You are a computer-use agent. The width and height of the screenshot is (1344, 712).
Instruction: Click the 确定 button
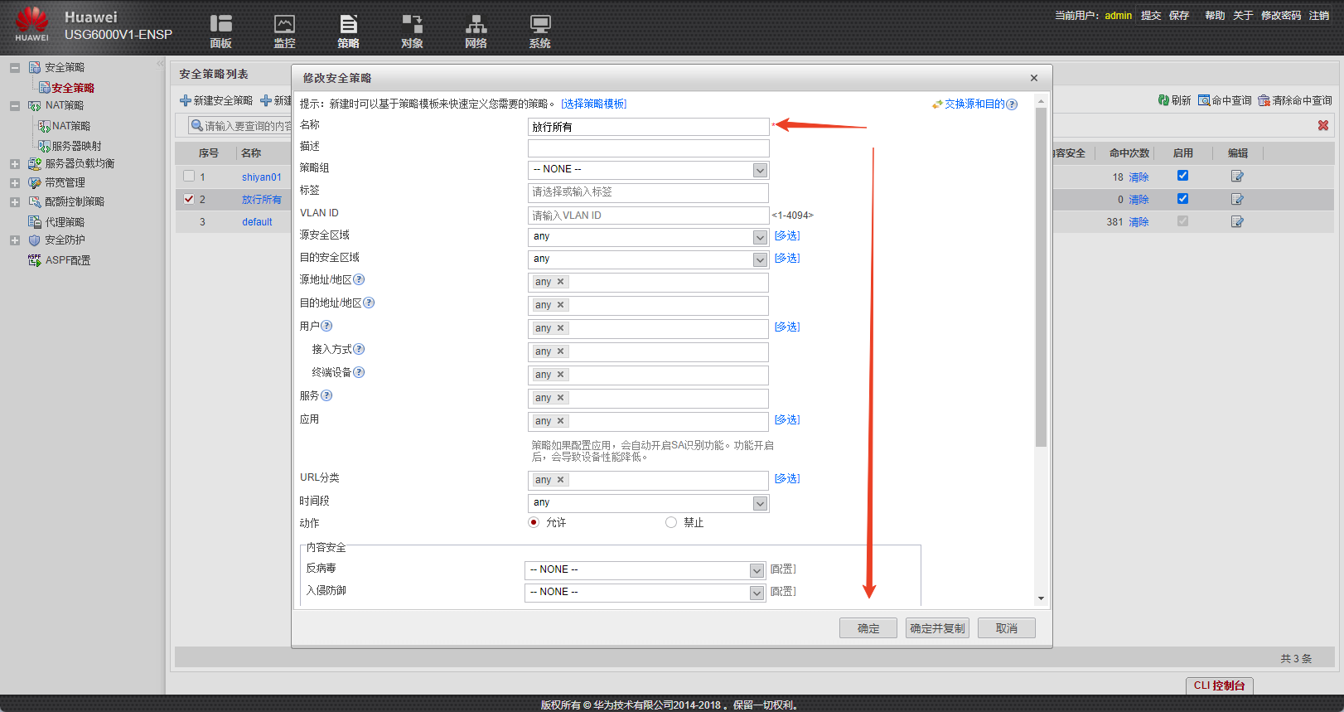[x=868, y=628]
